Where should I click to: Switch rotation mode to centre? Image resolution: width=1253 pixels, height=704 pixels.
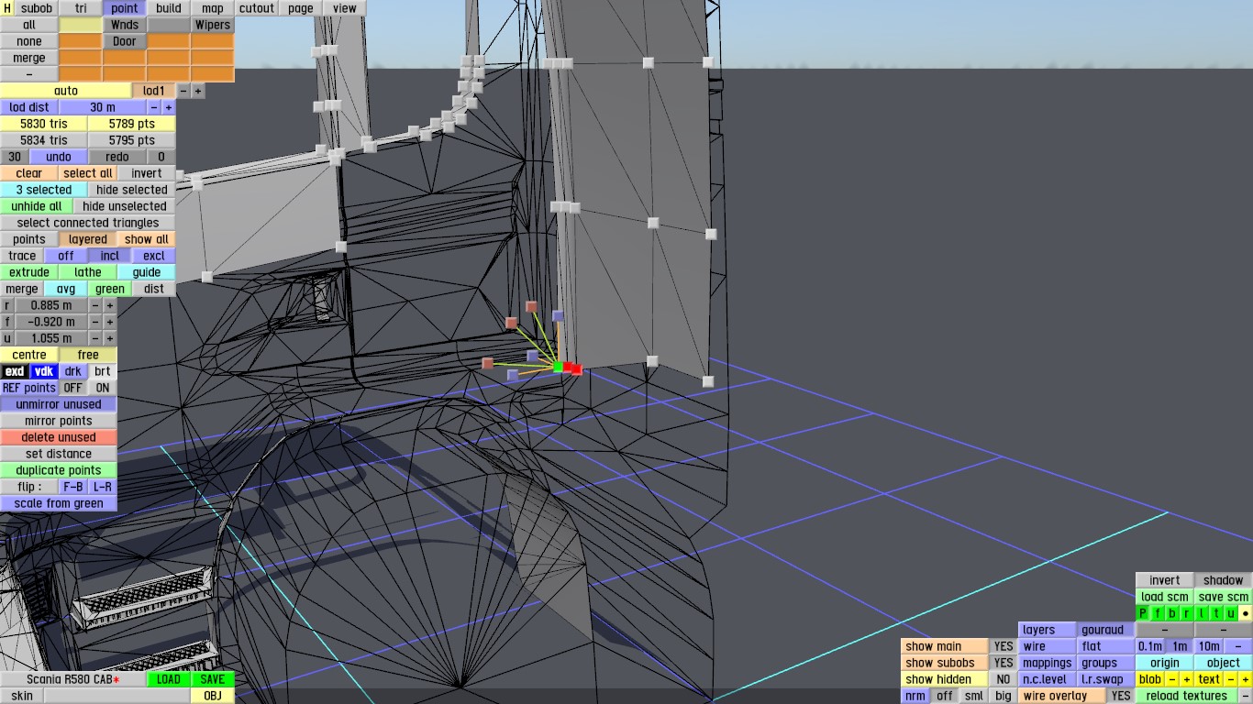tap(29, 355)
